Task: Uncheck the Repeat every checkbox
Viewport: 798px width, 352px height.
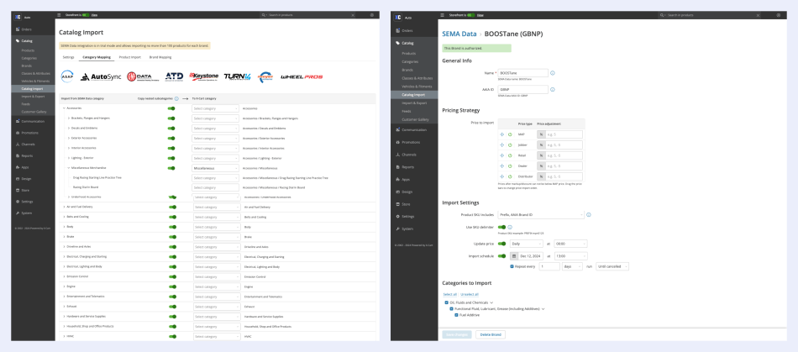Action: tap(512, 266)
